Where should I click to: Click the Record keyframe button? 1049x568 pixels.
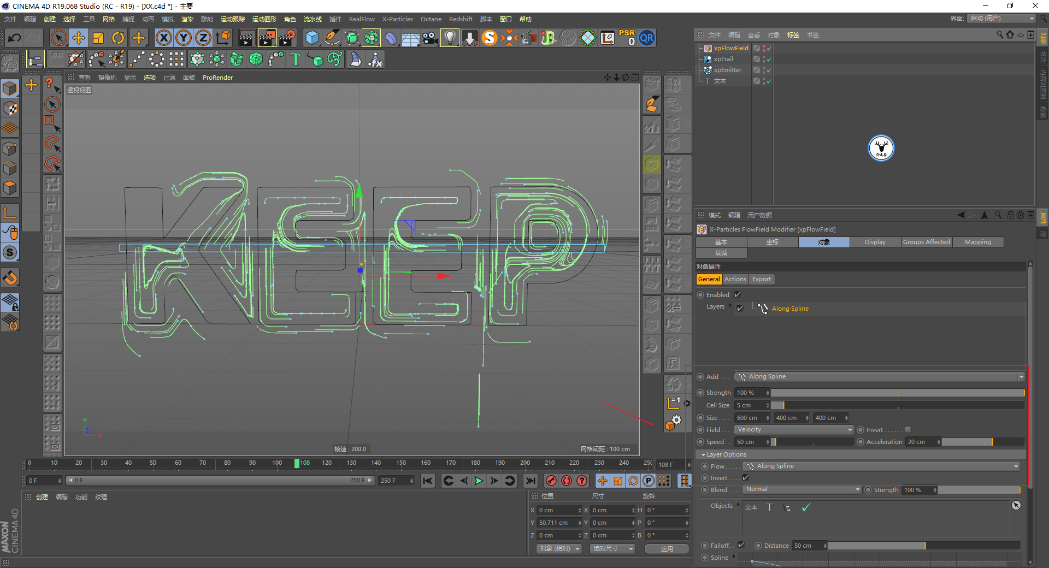click(x=551, y=481)
